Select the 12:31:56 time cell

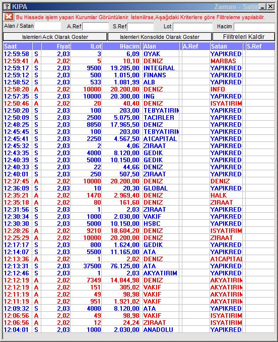(18, 209)
